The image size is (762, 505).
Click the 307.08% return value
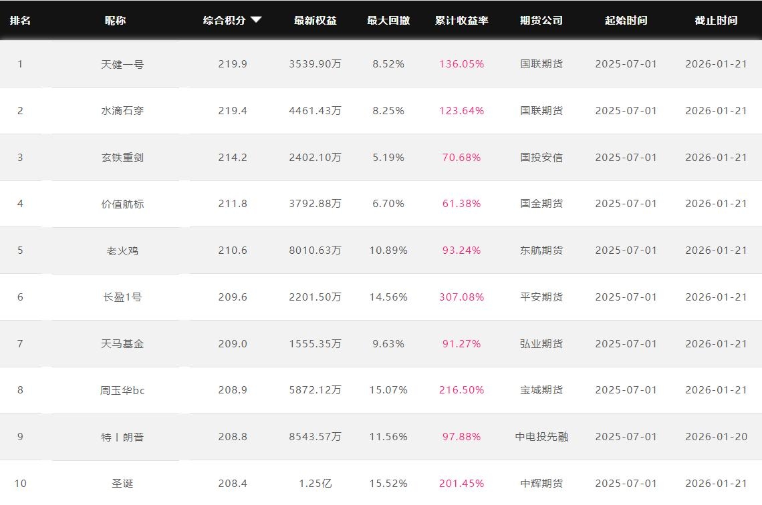(x=461, y=297)
